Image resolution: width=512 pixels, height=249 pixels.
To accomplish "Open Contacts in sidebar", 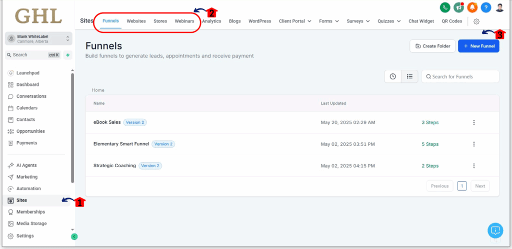I will (x=26, y=120).
